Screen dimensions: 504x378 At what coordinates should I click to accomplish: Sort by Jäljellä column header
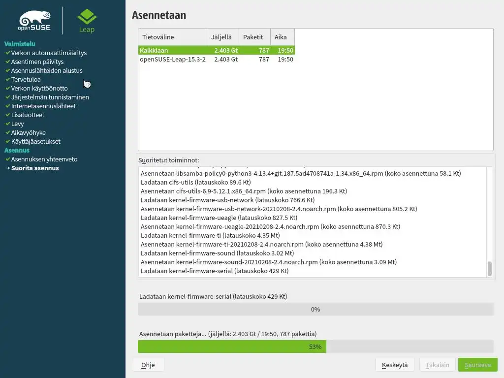[x=223, y=37]
